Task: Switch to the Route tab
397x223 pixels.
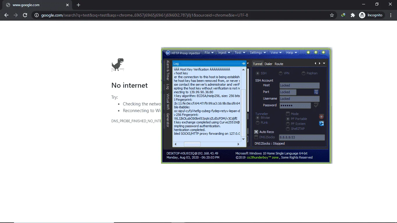Action: click(x=279, y=64)
